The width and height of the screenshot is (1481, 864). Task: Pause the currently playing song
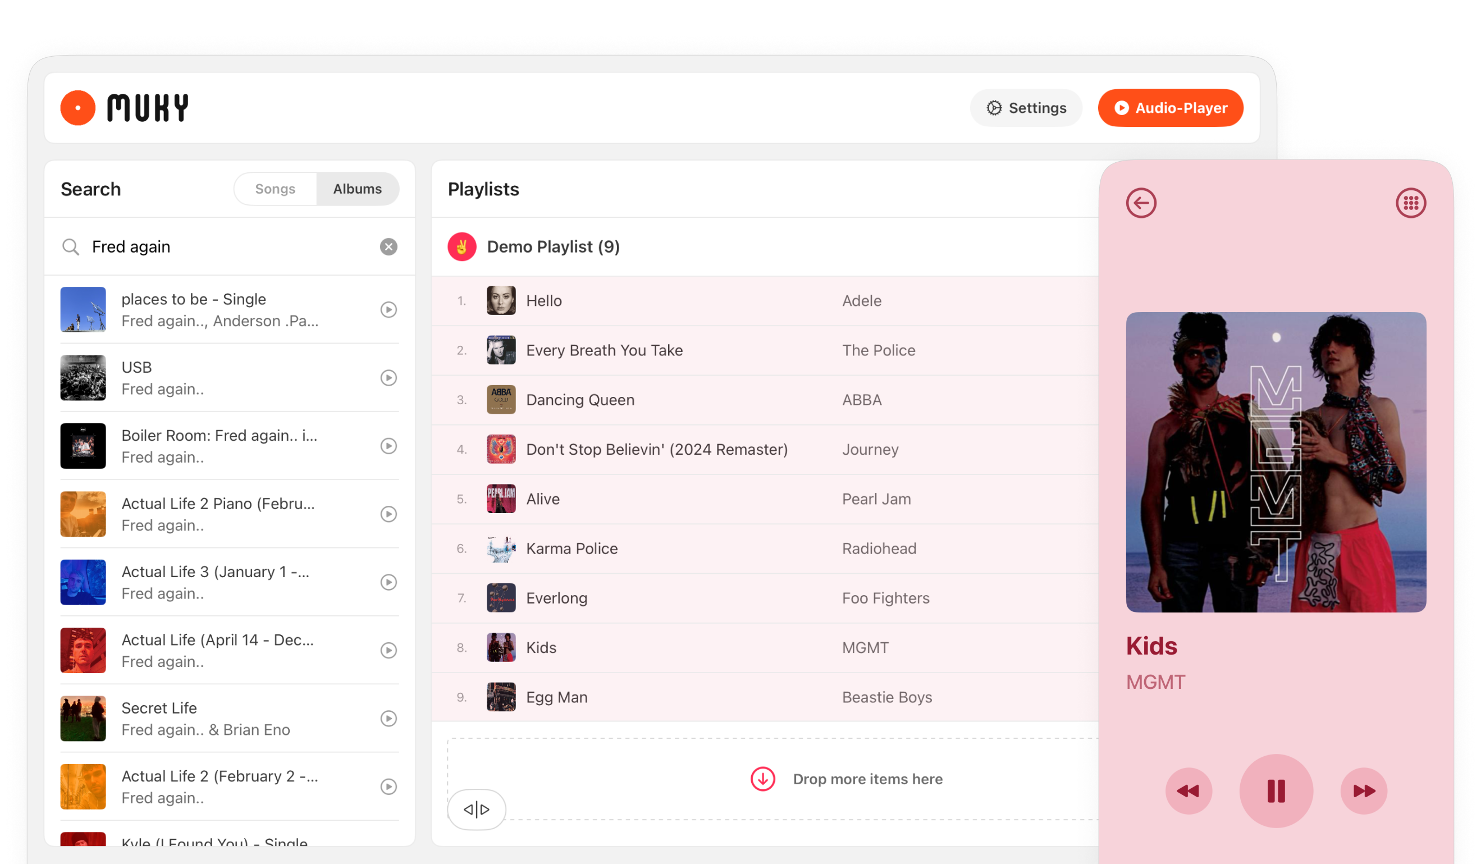click(x=1277, y=791)
